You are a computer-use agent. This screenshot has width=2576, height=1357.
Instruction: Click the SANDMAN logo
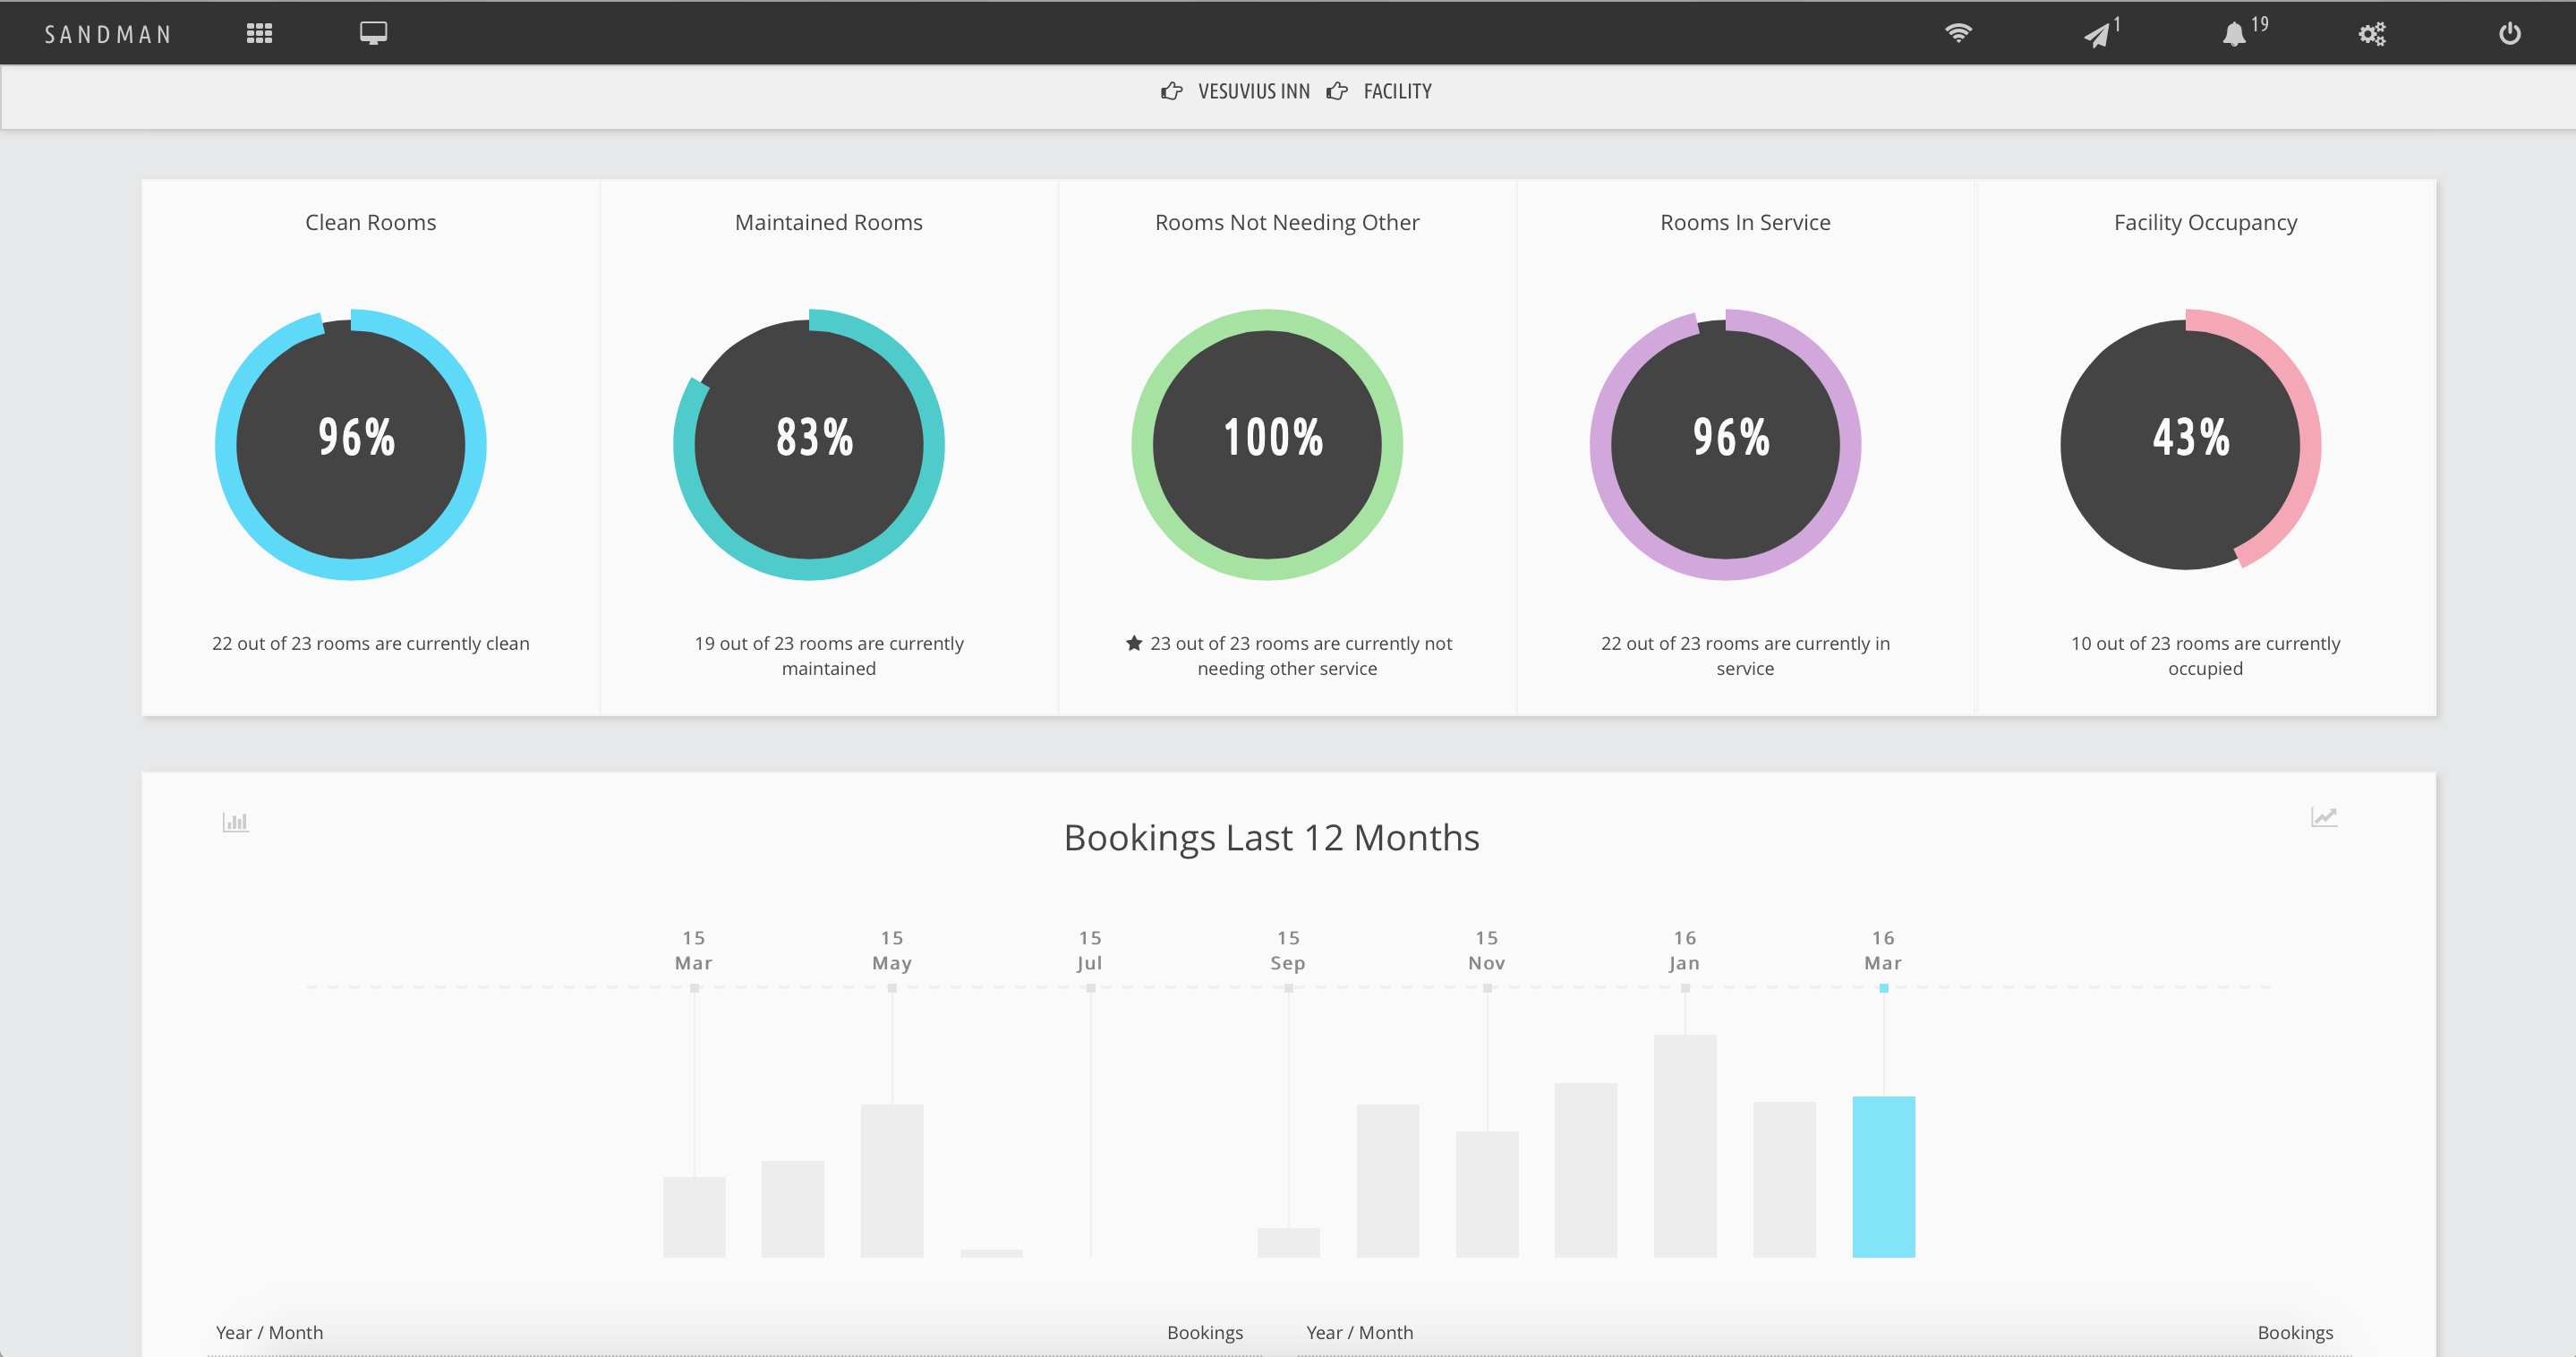[108, 35]
